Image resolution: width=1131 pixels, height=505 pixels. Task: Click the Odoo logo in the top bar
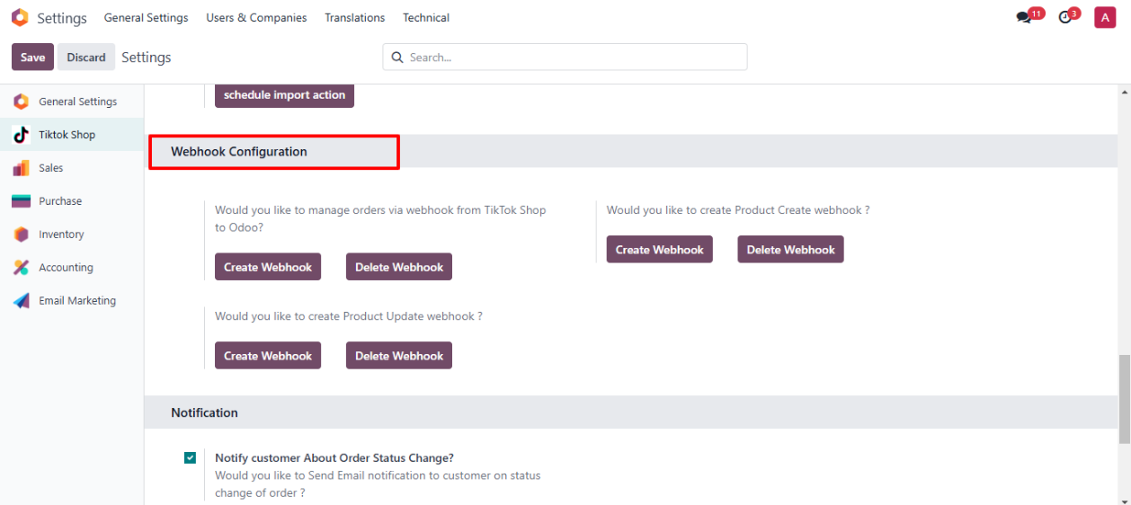click(20, 17)
